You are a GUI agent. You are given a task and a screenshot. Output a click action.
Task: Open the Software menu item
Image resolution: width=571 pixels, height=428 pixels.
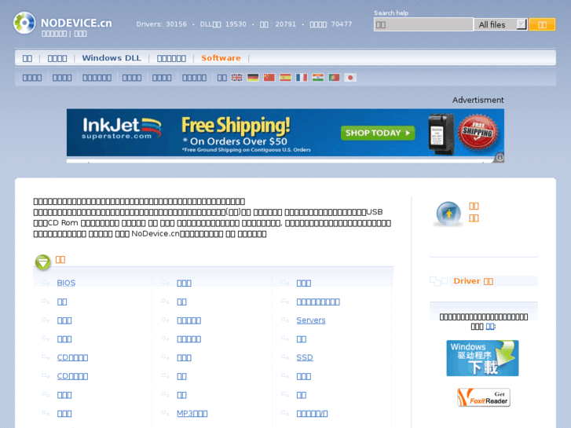pos(221,58)
